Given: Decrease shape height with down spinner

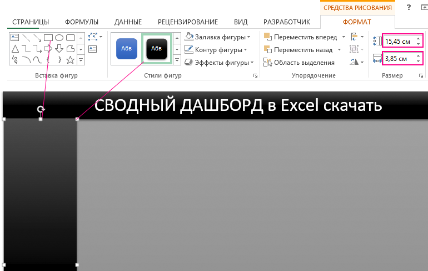Looking at the screenshot, I should (x=419, y=44).
